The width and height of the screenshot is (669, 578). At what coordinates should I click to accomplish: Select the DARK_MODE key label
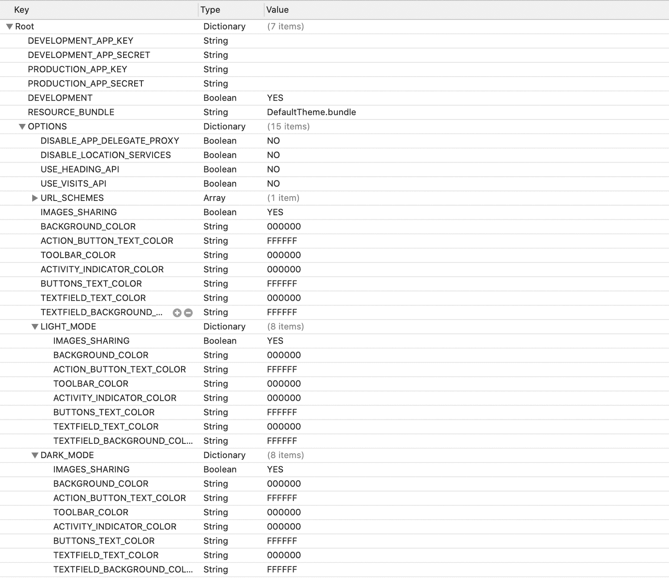[67, 455]
